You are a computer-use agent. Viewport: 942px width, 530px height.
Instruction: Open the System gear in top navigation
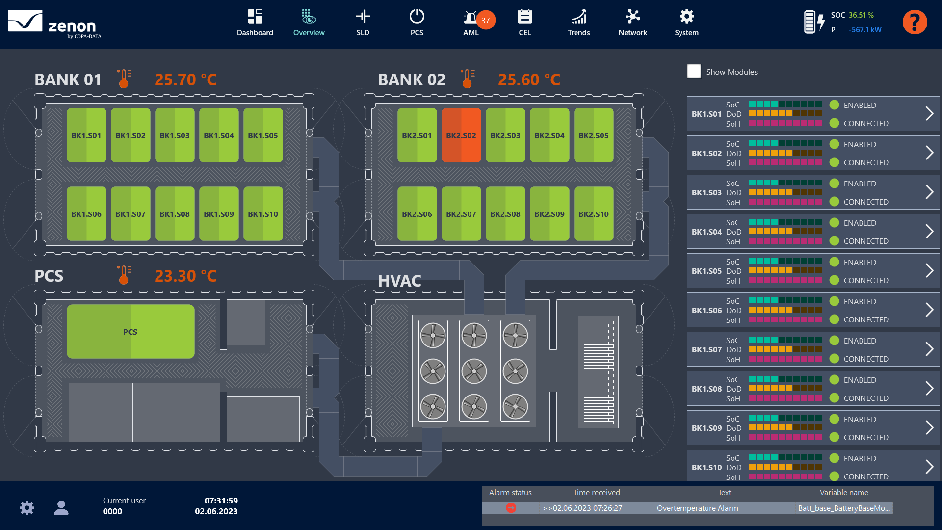[686, 22]
